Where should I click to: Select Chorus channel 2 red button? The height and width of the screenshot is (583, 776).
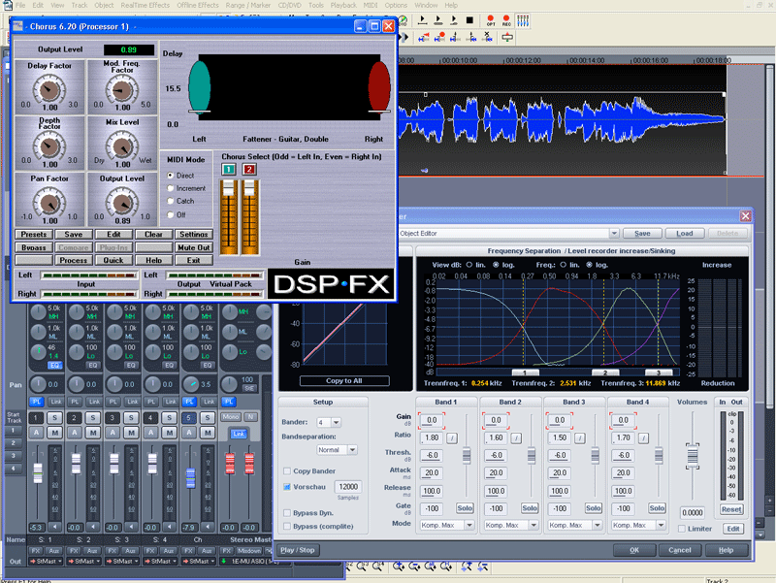[249, 170]
